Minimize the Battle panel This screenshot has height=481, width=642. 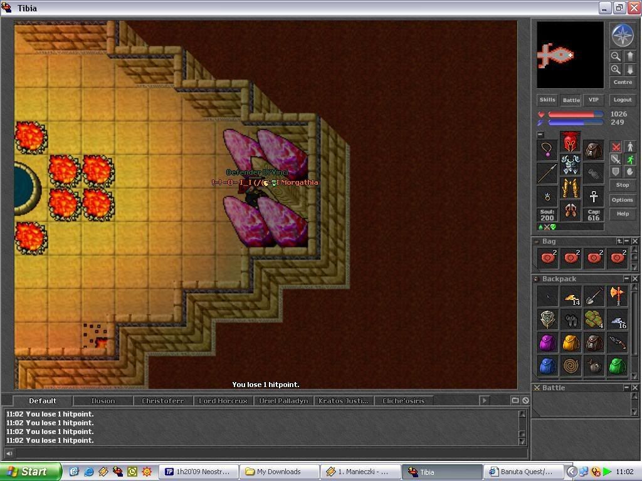pyautogui.click(x=627, y=387)
